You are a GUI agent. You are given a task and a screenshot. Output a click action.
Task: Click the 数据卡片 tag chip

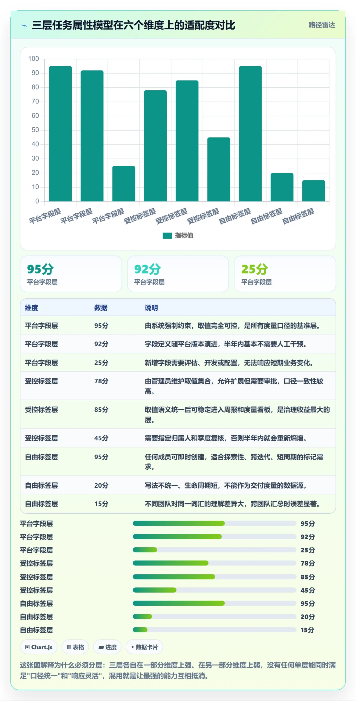[144, 647]
